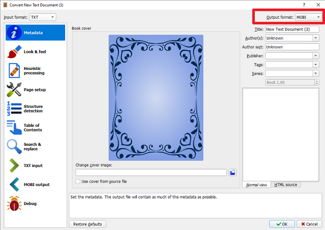The image size is (325, 230).
Task: Click the Author sort input field
Action: click(x=292, y=47)
